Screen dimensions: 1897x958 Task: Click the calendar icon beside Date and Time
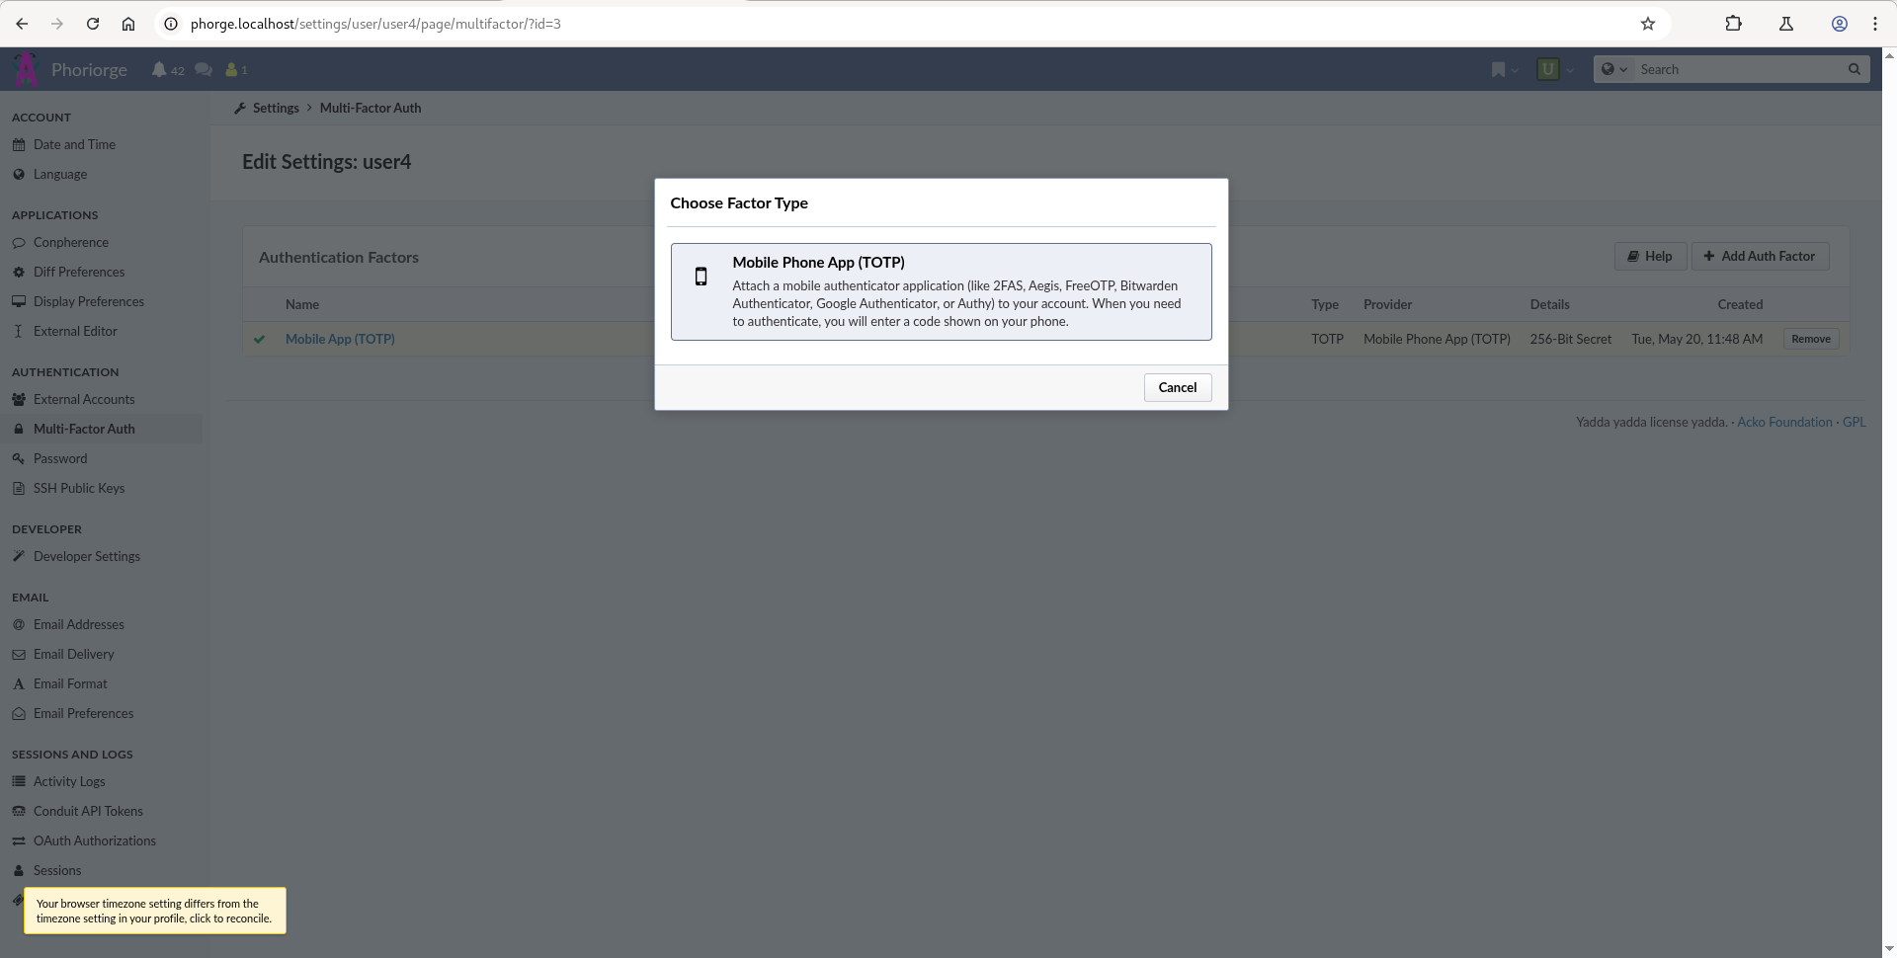click(19, 144)
